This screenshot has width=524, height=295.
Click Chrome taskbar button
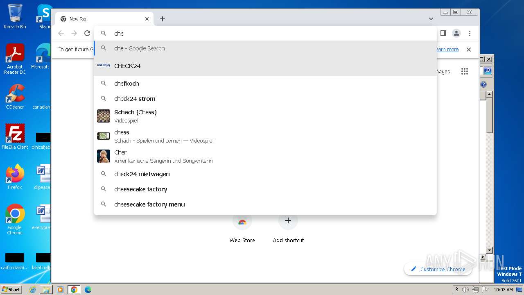pos(74,290)
